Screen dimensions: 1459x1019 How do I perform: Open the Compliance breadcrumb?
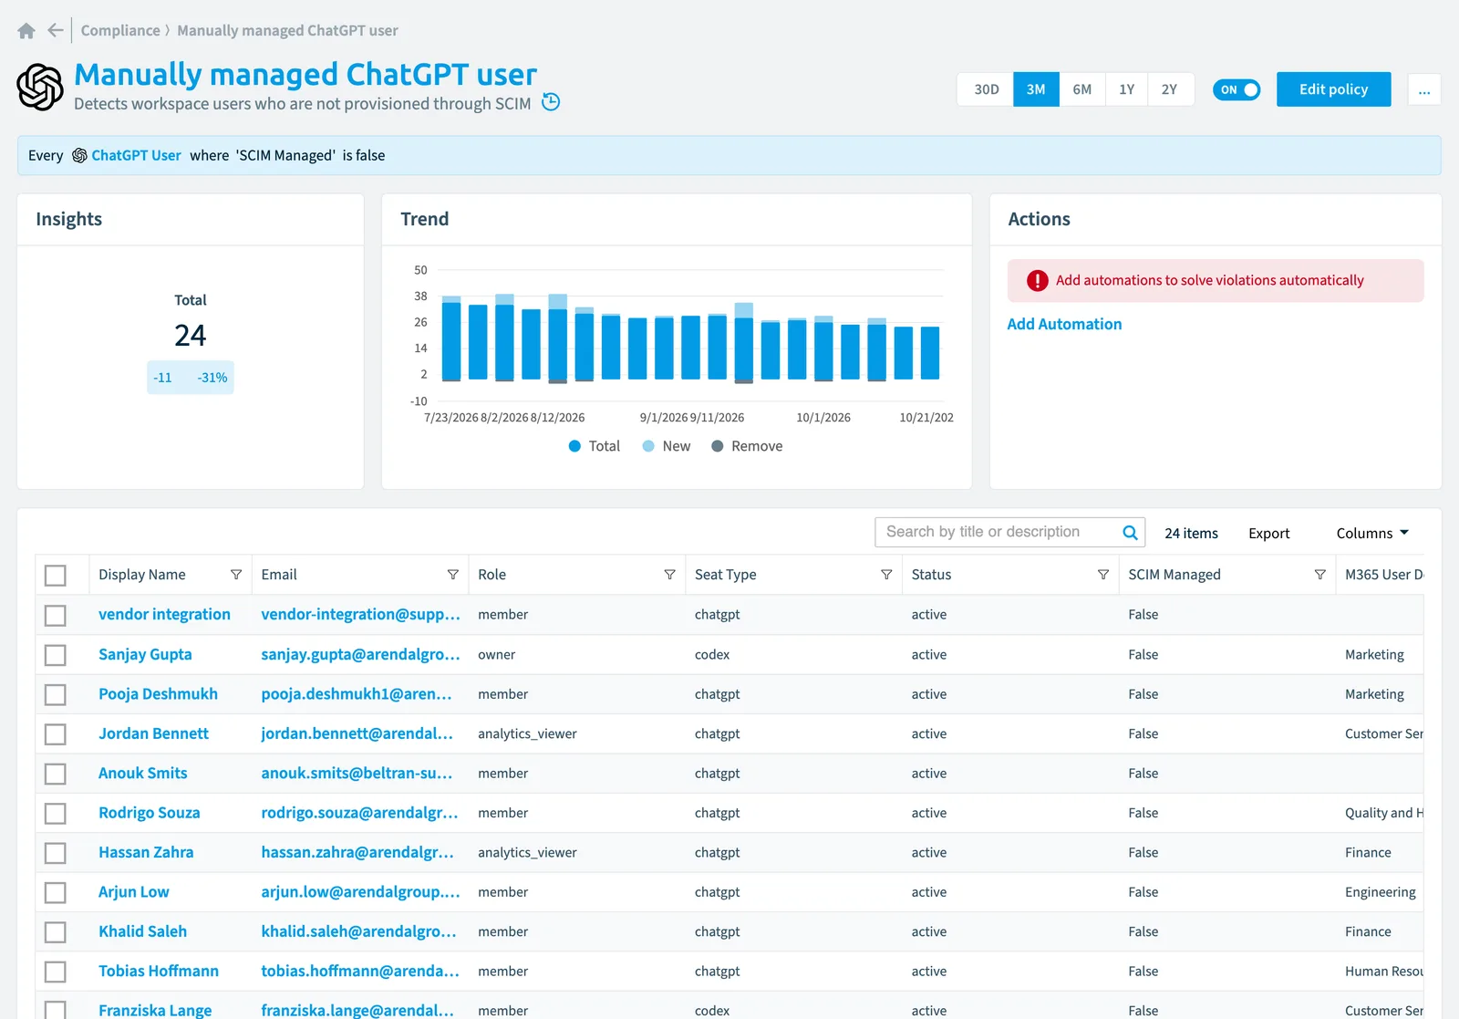coord(120,30)
